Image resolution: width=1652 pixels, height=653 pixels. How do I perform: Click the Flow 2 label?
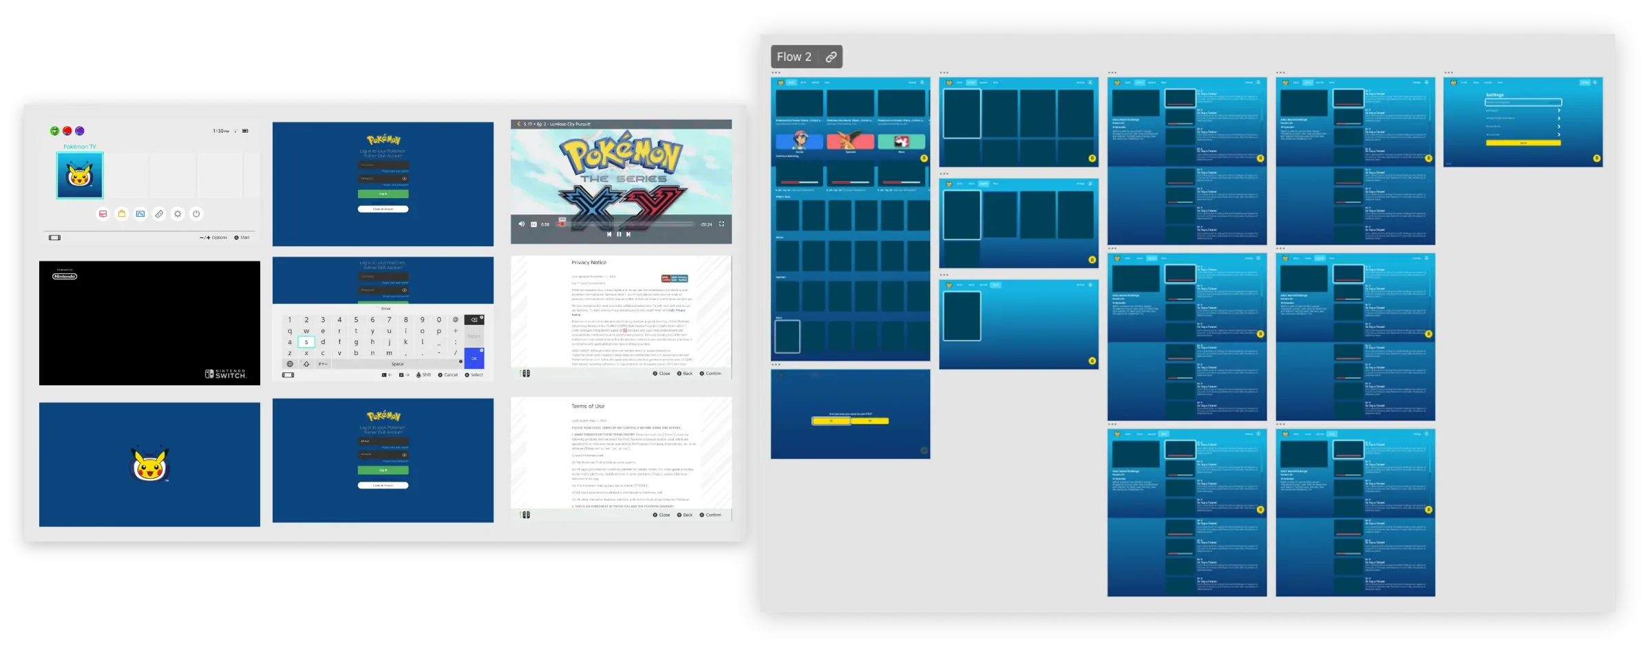(x=794, y=57)
